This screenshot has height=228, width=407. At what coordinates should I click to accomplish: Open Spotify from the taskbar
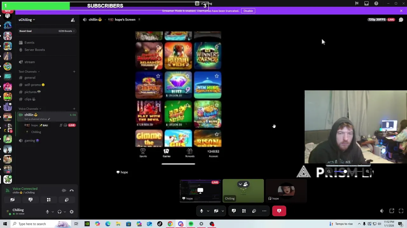click(191, 224)
